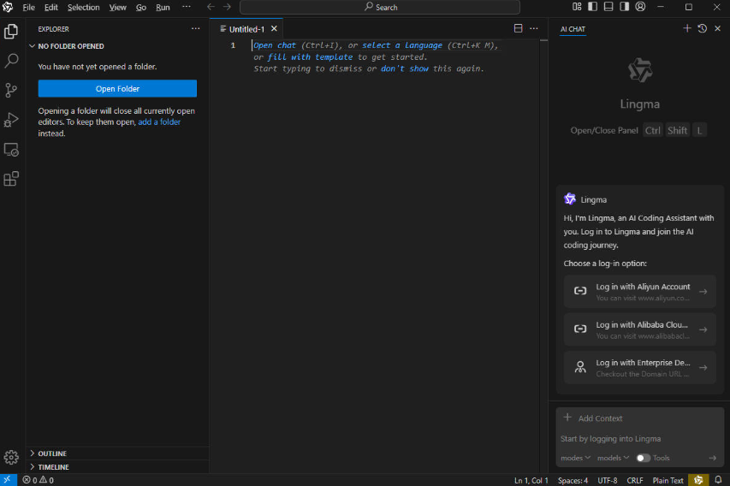Open the Extensions view

[x=11, y=179]
